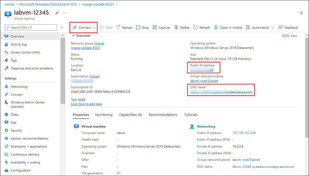Open labvm-vnet/Subnet link in Essentials
The image size is (309, 176).
coord(204,81)
